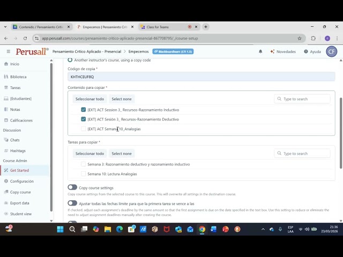Click Select none under Tareas para copiar
Screen dimensions: 343x257
pyautogui.click(x=122, y=154)
